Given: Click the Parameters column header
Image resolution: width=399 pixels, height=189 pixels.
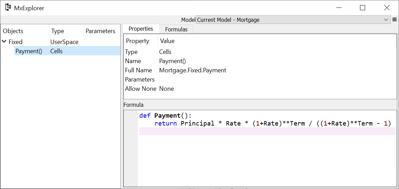Looking at the screenshot, I should [x=101, y=31].
